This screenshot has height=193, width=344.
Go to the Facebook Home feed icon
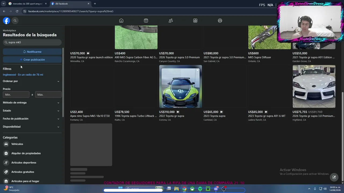pyautogui.click(x=121, y=21)
